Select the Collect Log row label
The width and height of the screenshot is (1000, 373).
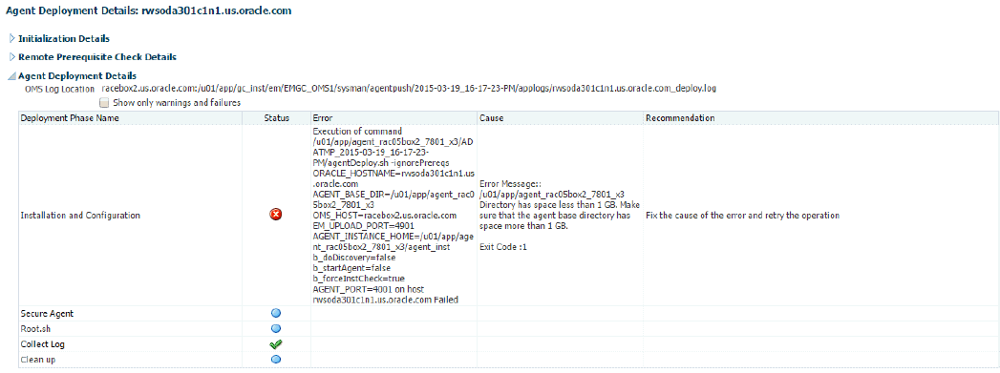(x=43, y=344)
